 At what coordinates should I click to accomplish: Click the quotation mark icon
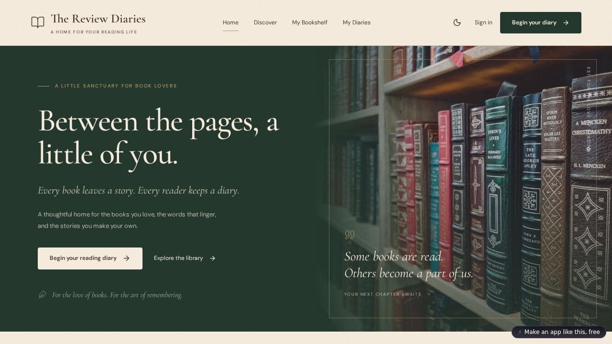[x=350, y=235]
